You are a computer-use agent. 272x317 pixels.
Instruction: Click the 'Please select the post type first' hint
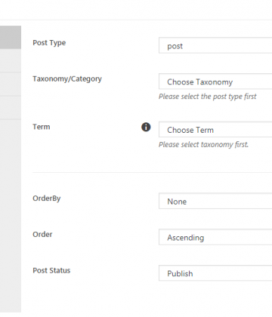point(208,97)
